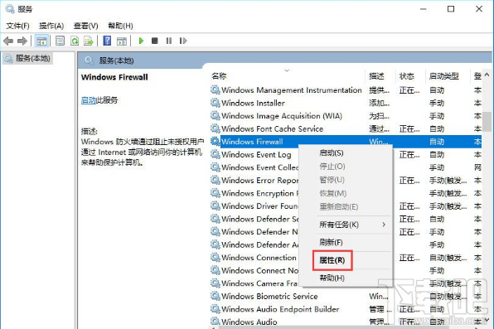The height and width of the screenshot is (329, 494).
Task: Select Windows Image Acquisition (WIA) service
Action: click(282, 116)
